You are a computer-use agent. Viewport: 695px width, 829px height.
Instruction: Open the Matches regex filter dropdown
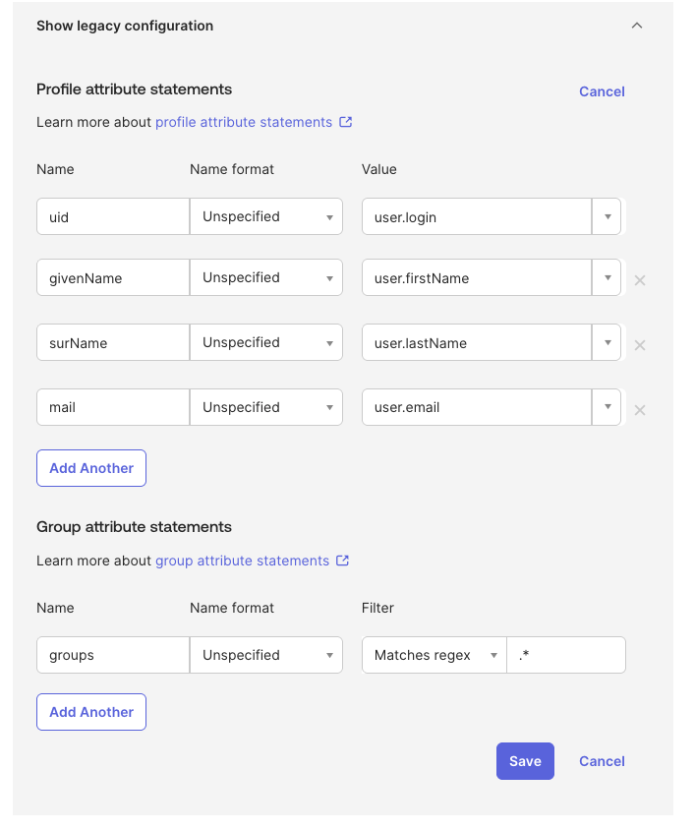(x=434, y=655)
